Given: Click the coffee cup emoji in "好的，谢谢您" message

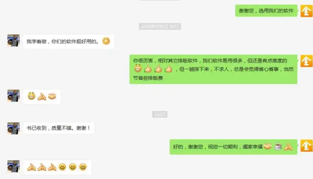Looking at the screenshot, I should [278, 147].
